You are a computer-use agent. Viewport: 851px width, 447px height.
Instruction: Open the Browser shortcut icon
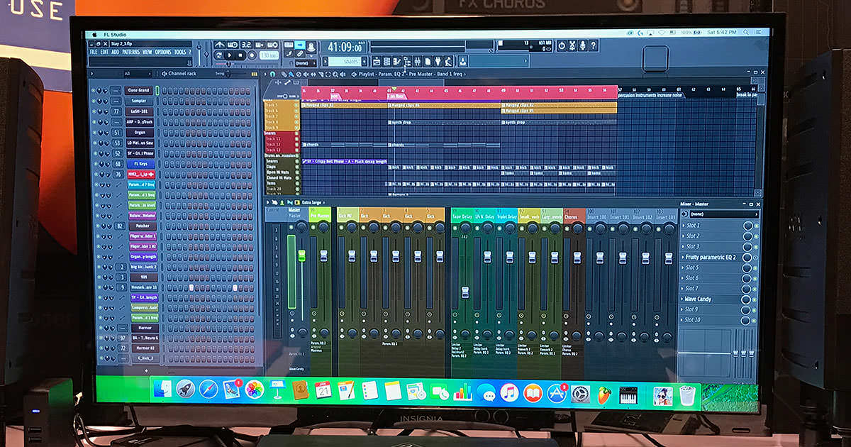407,62
